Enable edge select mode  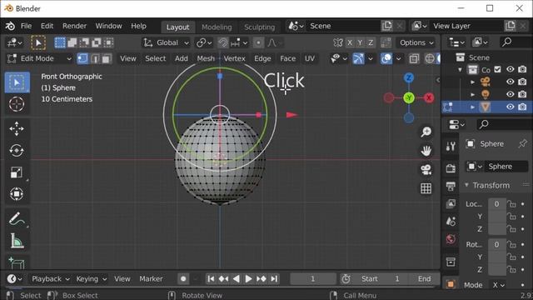click(95, 58)
